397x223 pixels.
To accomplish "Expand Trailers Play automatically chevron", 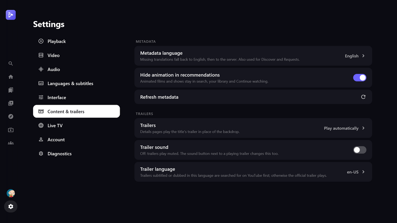I will 363,128.
